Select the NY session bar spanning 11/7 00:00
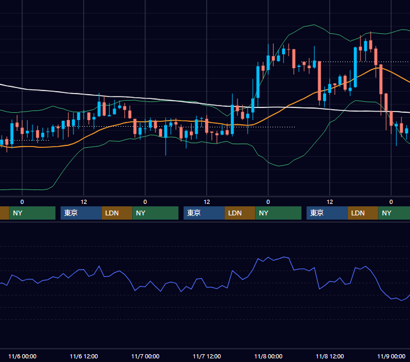The height and width of the screenshot is (362, 410). pos(156,213)
